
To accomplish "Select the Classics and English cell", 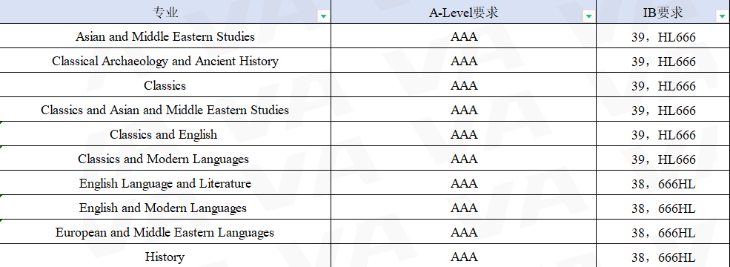I will pos(165,134).
